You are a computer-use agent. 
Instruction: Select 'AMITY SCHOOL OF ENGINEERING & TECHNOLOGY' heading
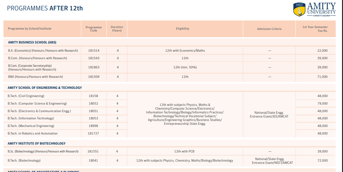45,88
